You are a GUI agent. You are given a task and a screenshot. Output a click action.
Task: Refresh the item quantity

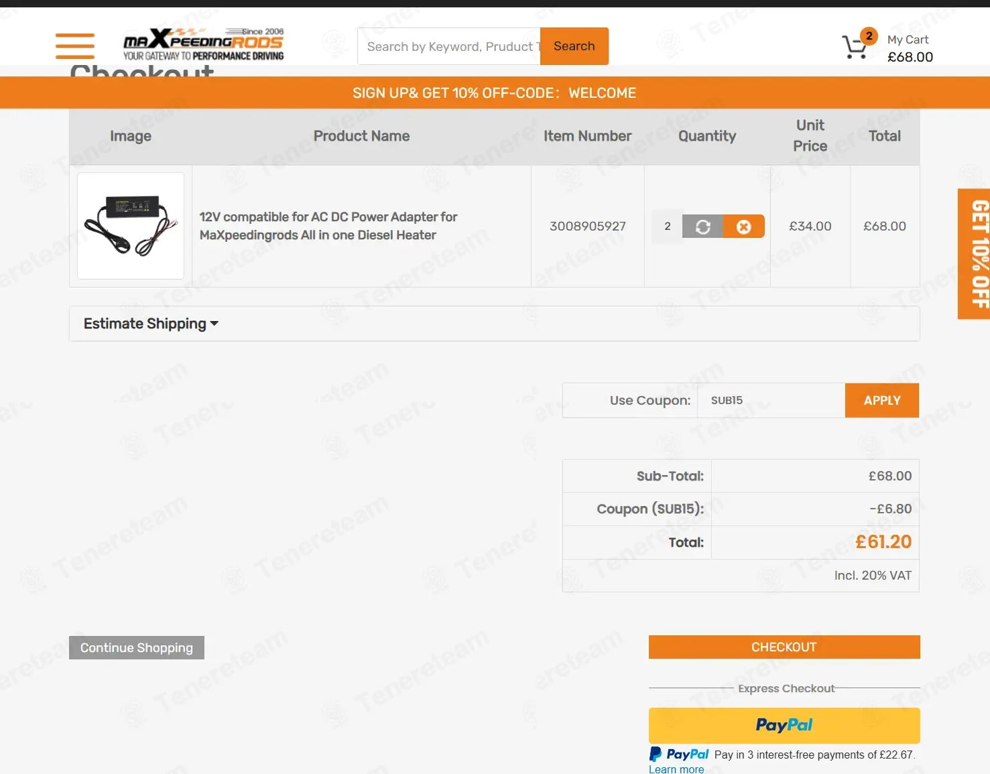[x=702, y=227]
